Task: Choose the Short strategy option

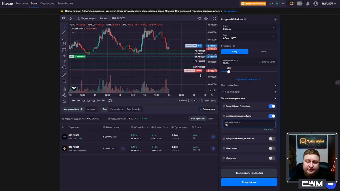Action: (x=263, y=51)
